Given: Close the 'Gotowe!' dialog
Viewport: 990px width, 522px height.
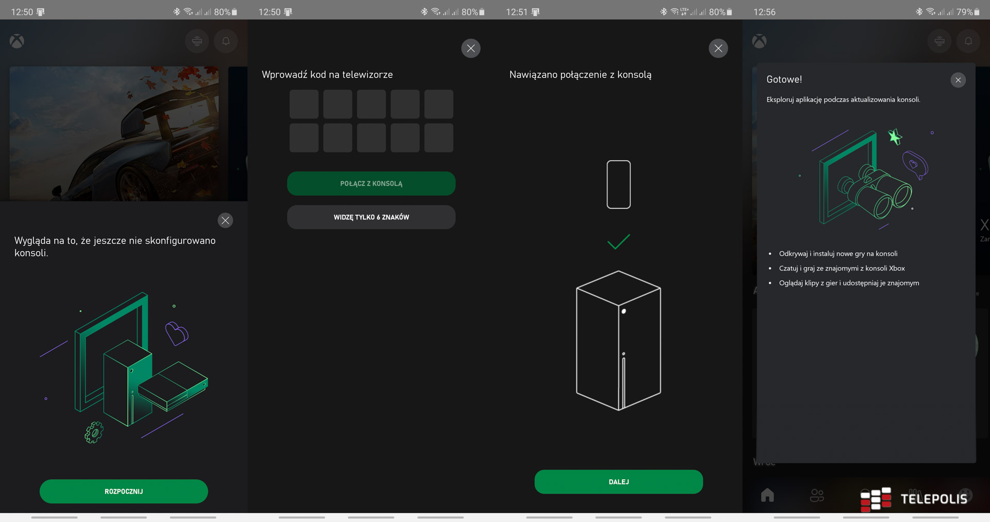Looking at the screenshot, I should [958, 80].
